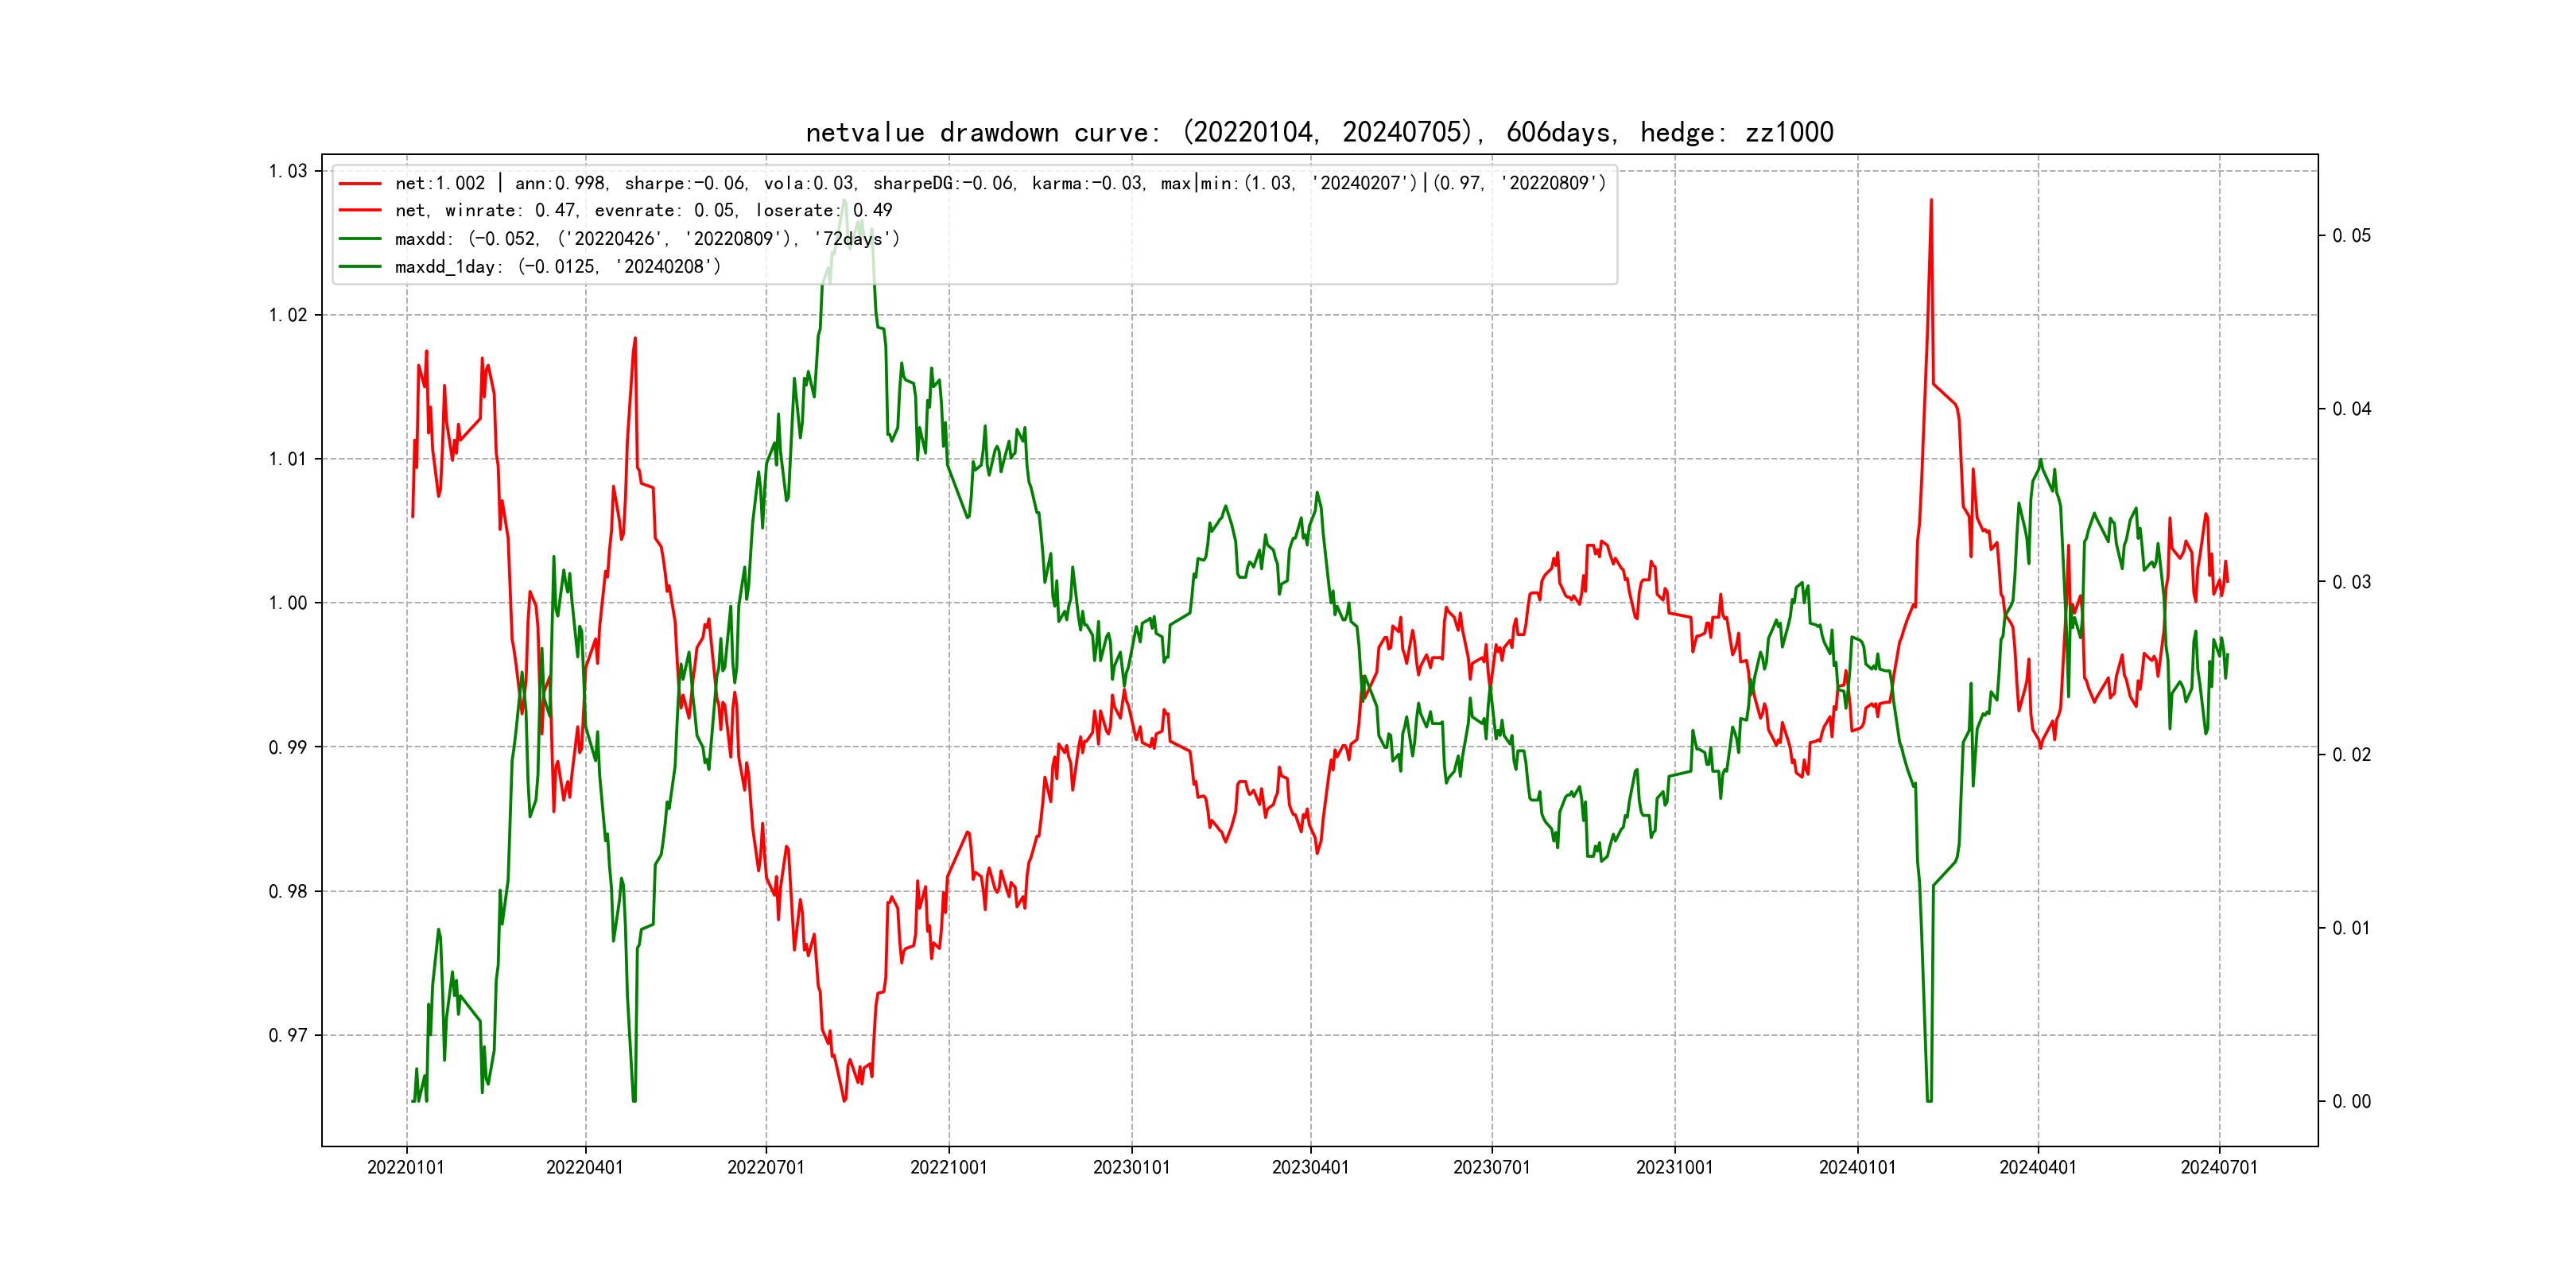
Task: Click the green swatch beside 'maxdd:' legend entry
Action: pos(360,239)
